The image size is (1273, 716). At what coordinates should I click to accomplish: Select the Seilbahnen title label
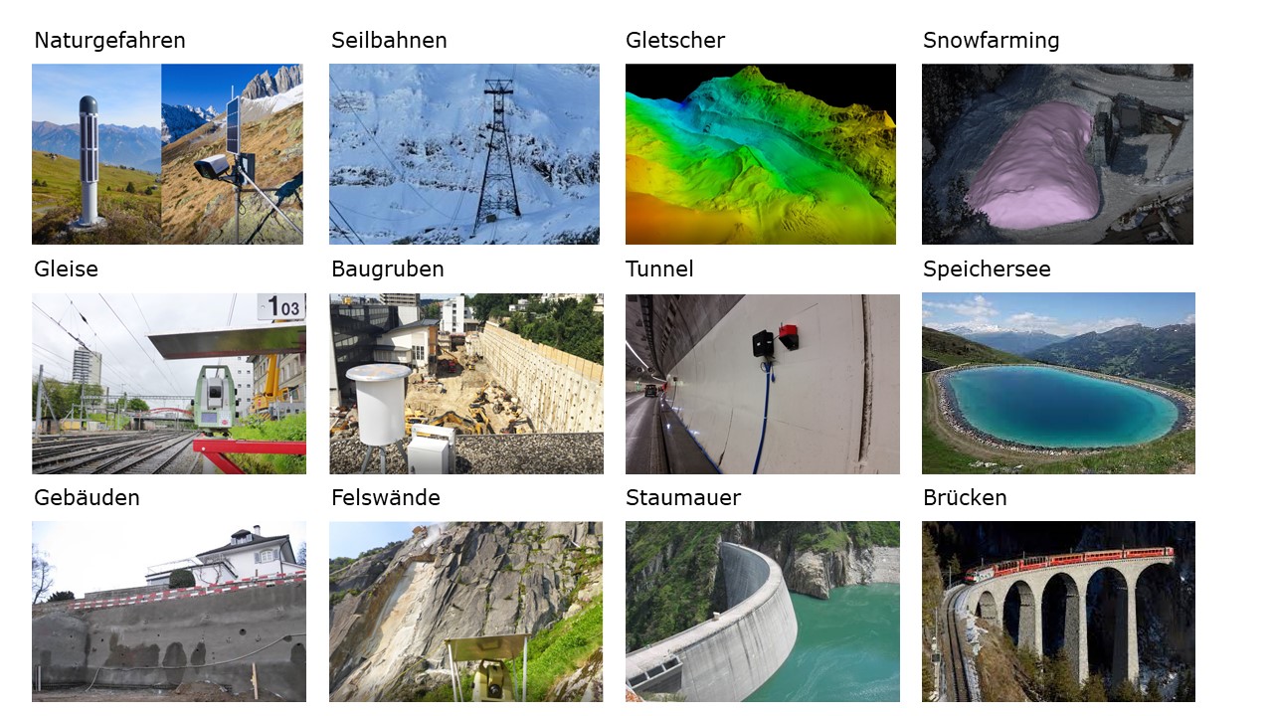389,41
